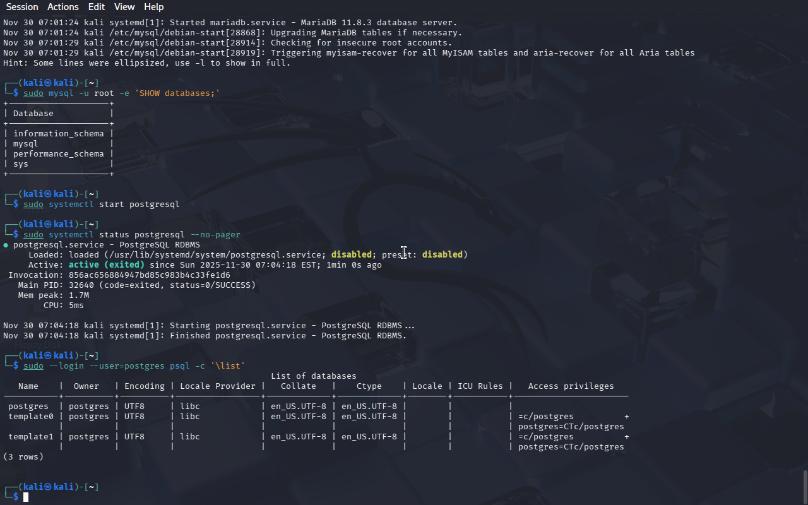This screenshot has height=505, width=808.
Task: Click the 'Locale Provider' column header
Action: pos(218,386)
